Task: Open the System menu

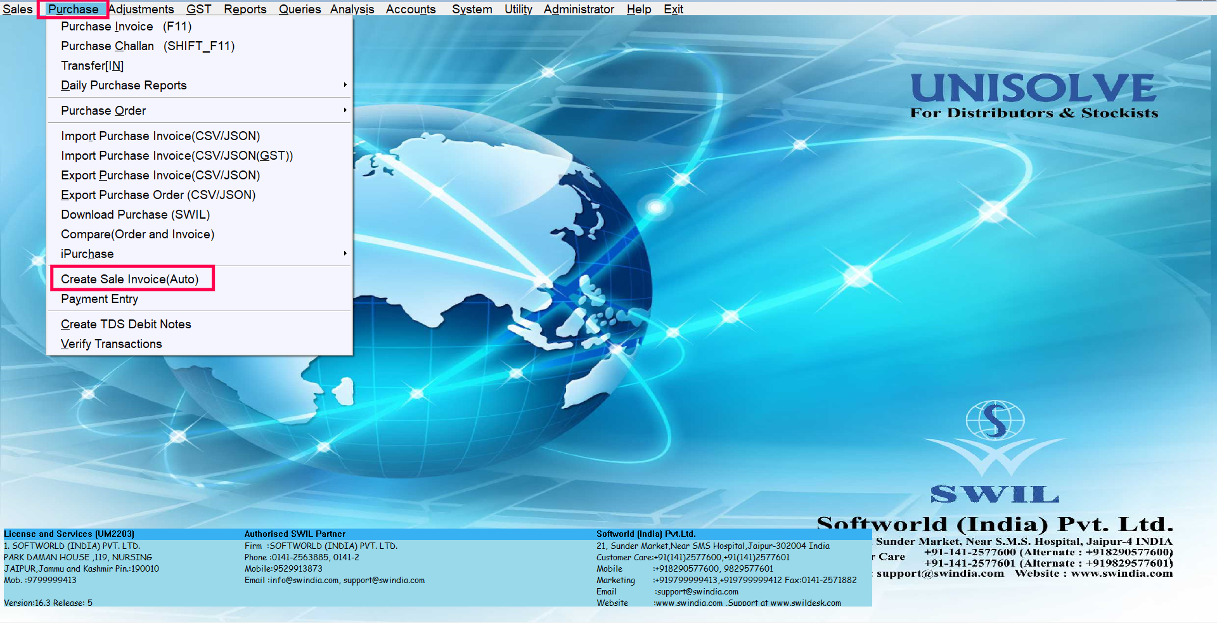Action: click(472, 9)
